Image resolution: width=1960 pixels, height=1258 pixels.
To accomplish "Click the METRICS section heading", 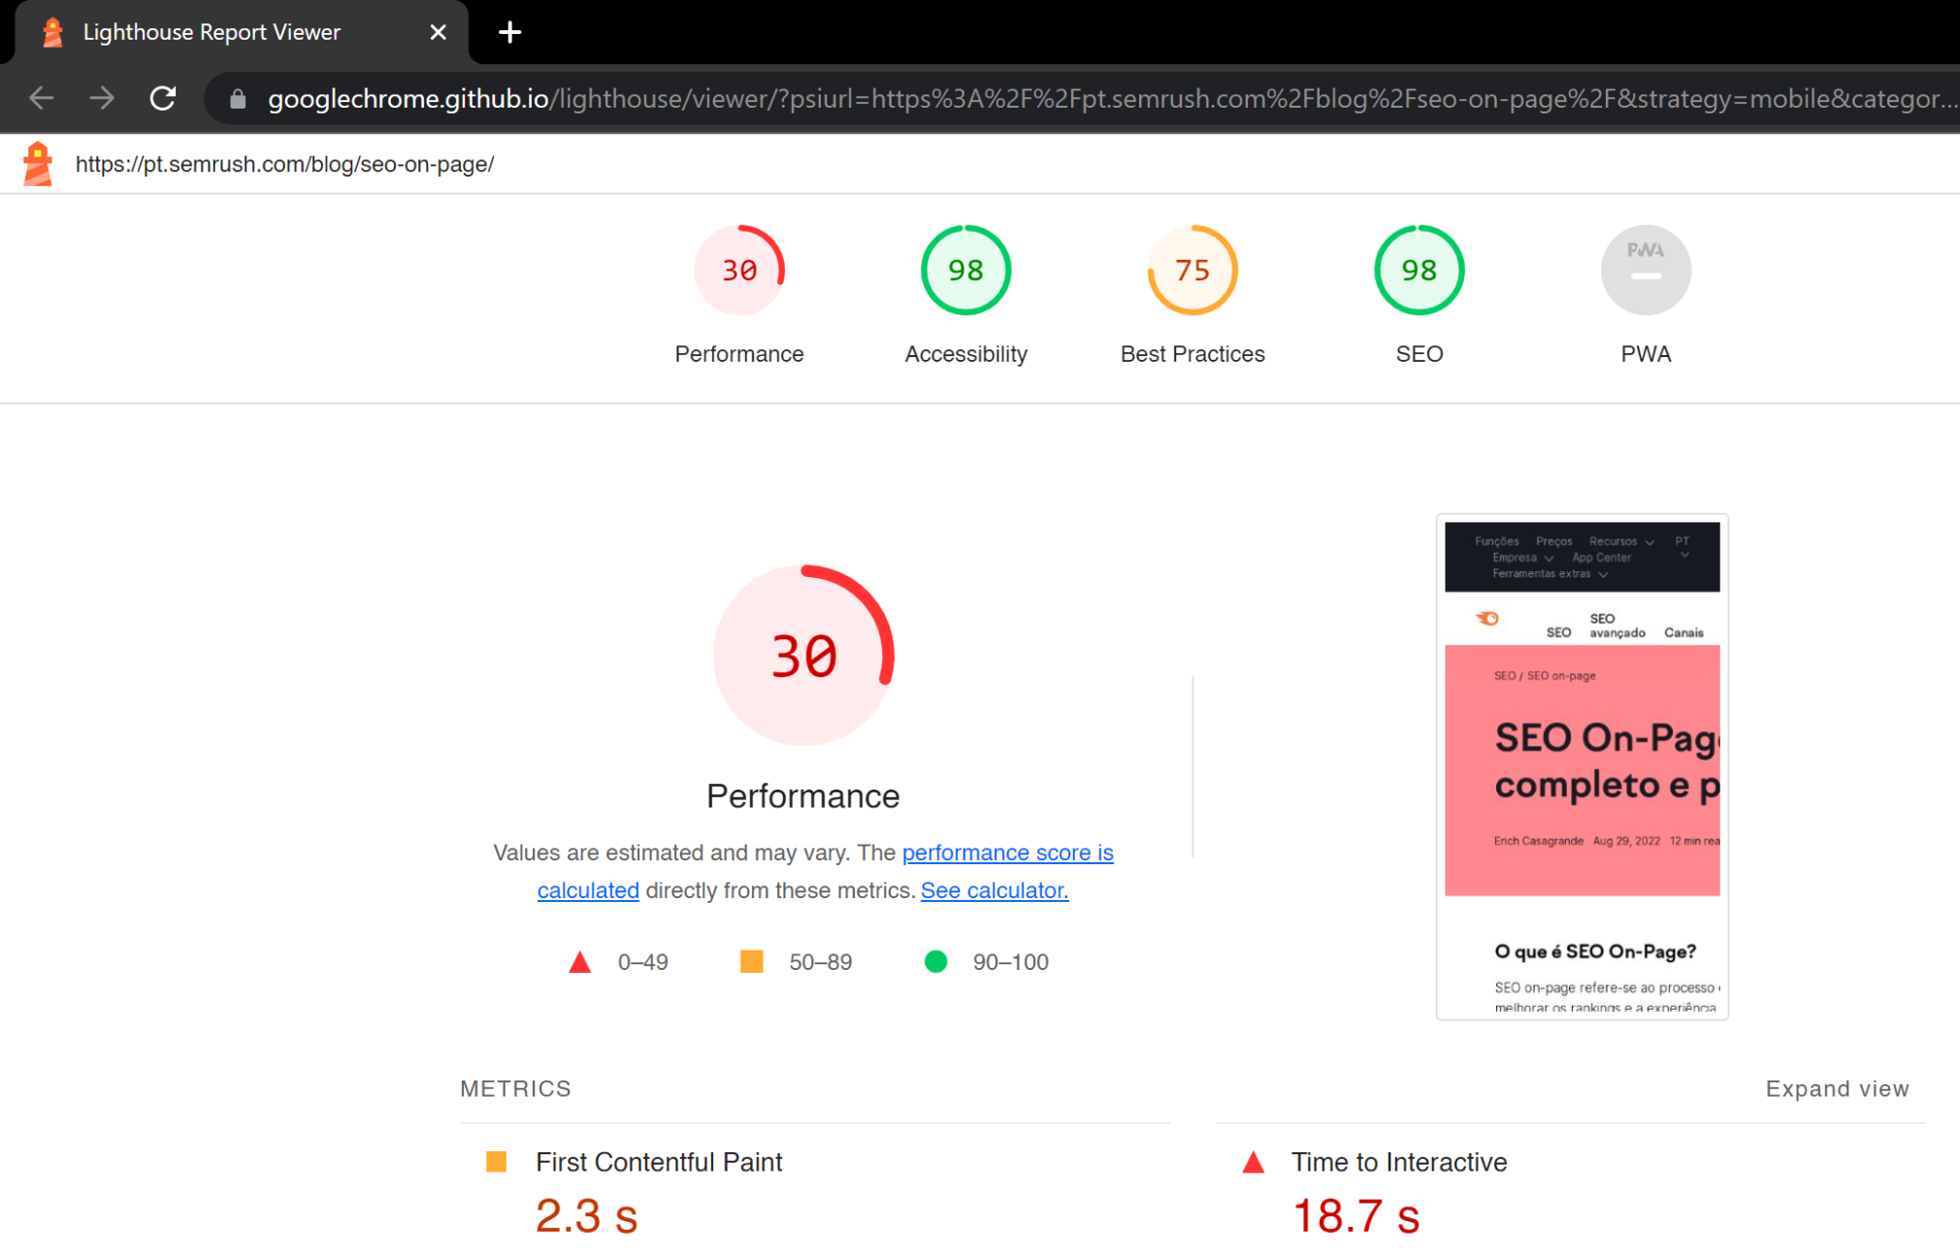I will pyautogui.click(x=515, y=1089).
